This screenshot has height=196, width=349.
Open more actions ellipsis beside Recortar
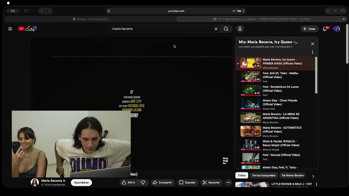click(x=228, y=182)
